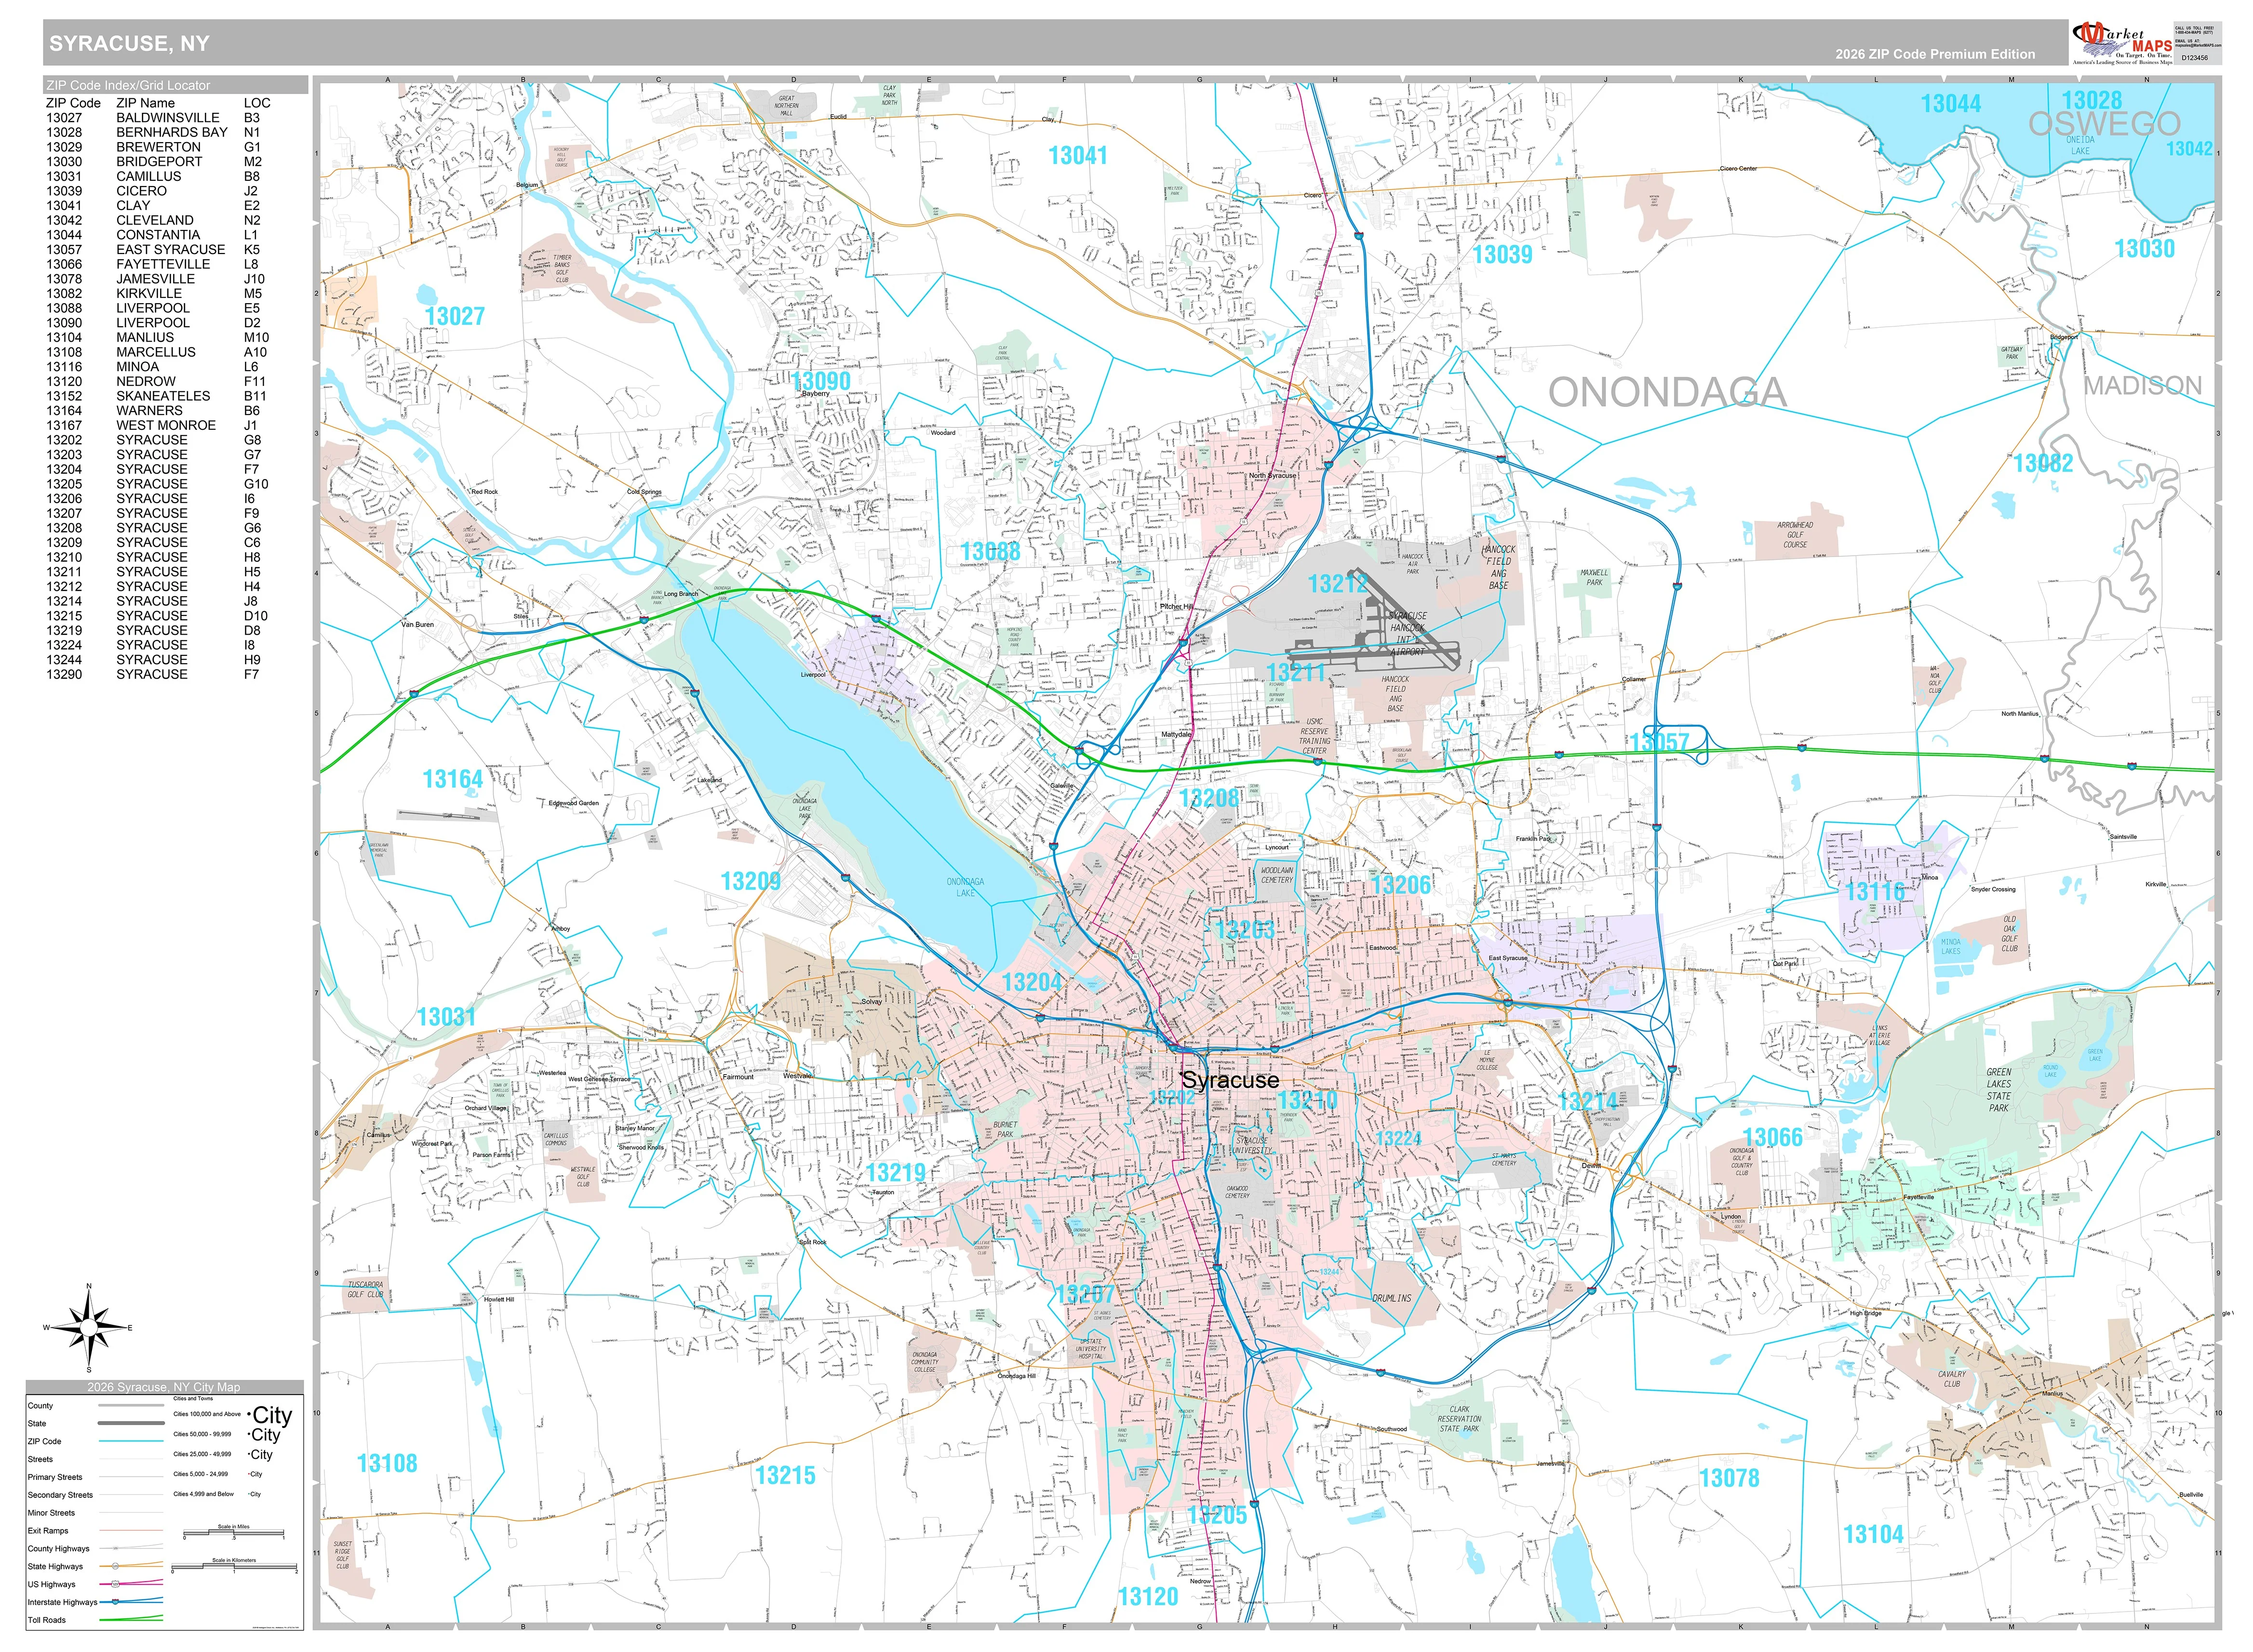Image resolution: width=2253 pixels, height=1652 pixels.
Task: Select the 13057 East Syracuse index row
Action: pos(157,249)
